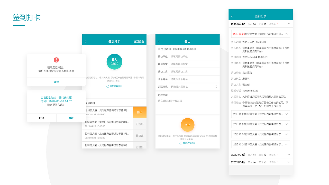Go back from the 签到打卡 screen
Image resolution: width=329 pixels, height=185 pixels.
pos(86,41)
